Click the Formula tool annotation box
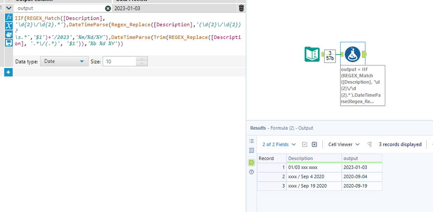 [363, 85]
